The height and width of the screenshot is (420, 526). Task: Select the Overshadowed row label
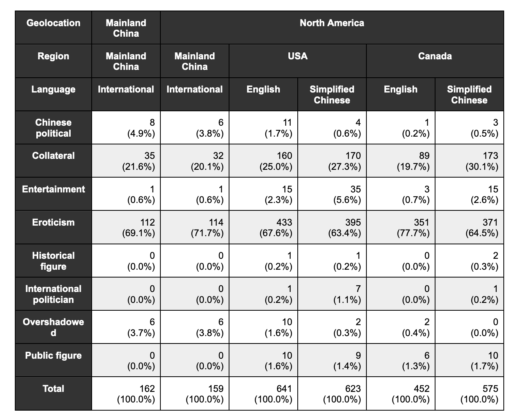point(53,327)
